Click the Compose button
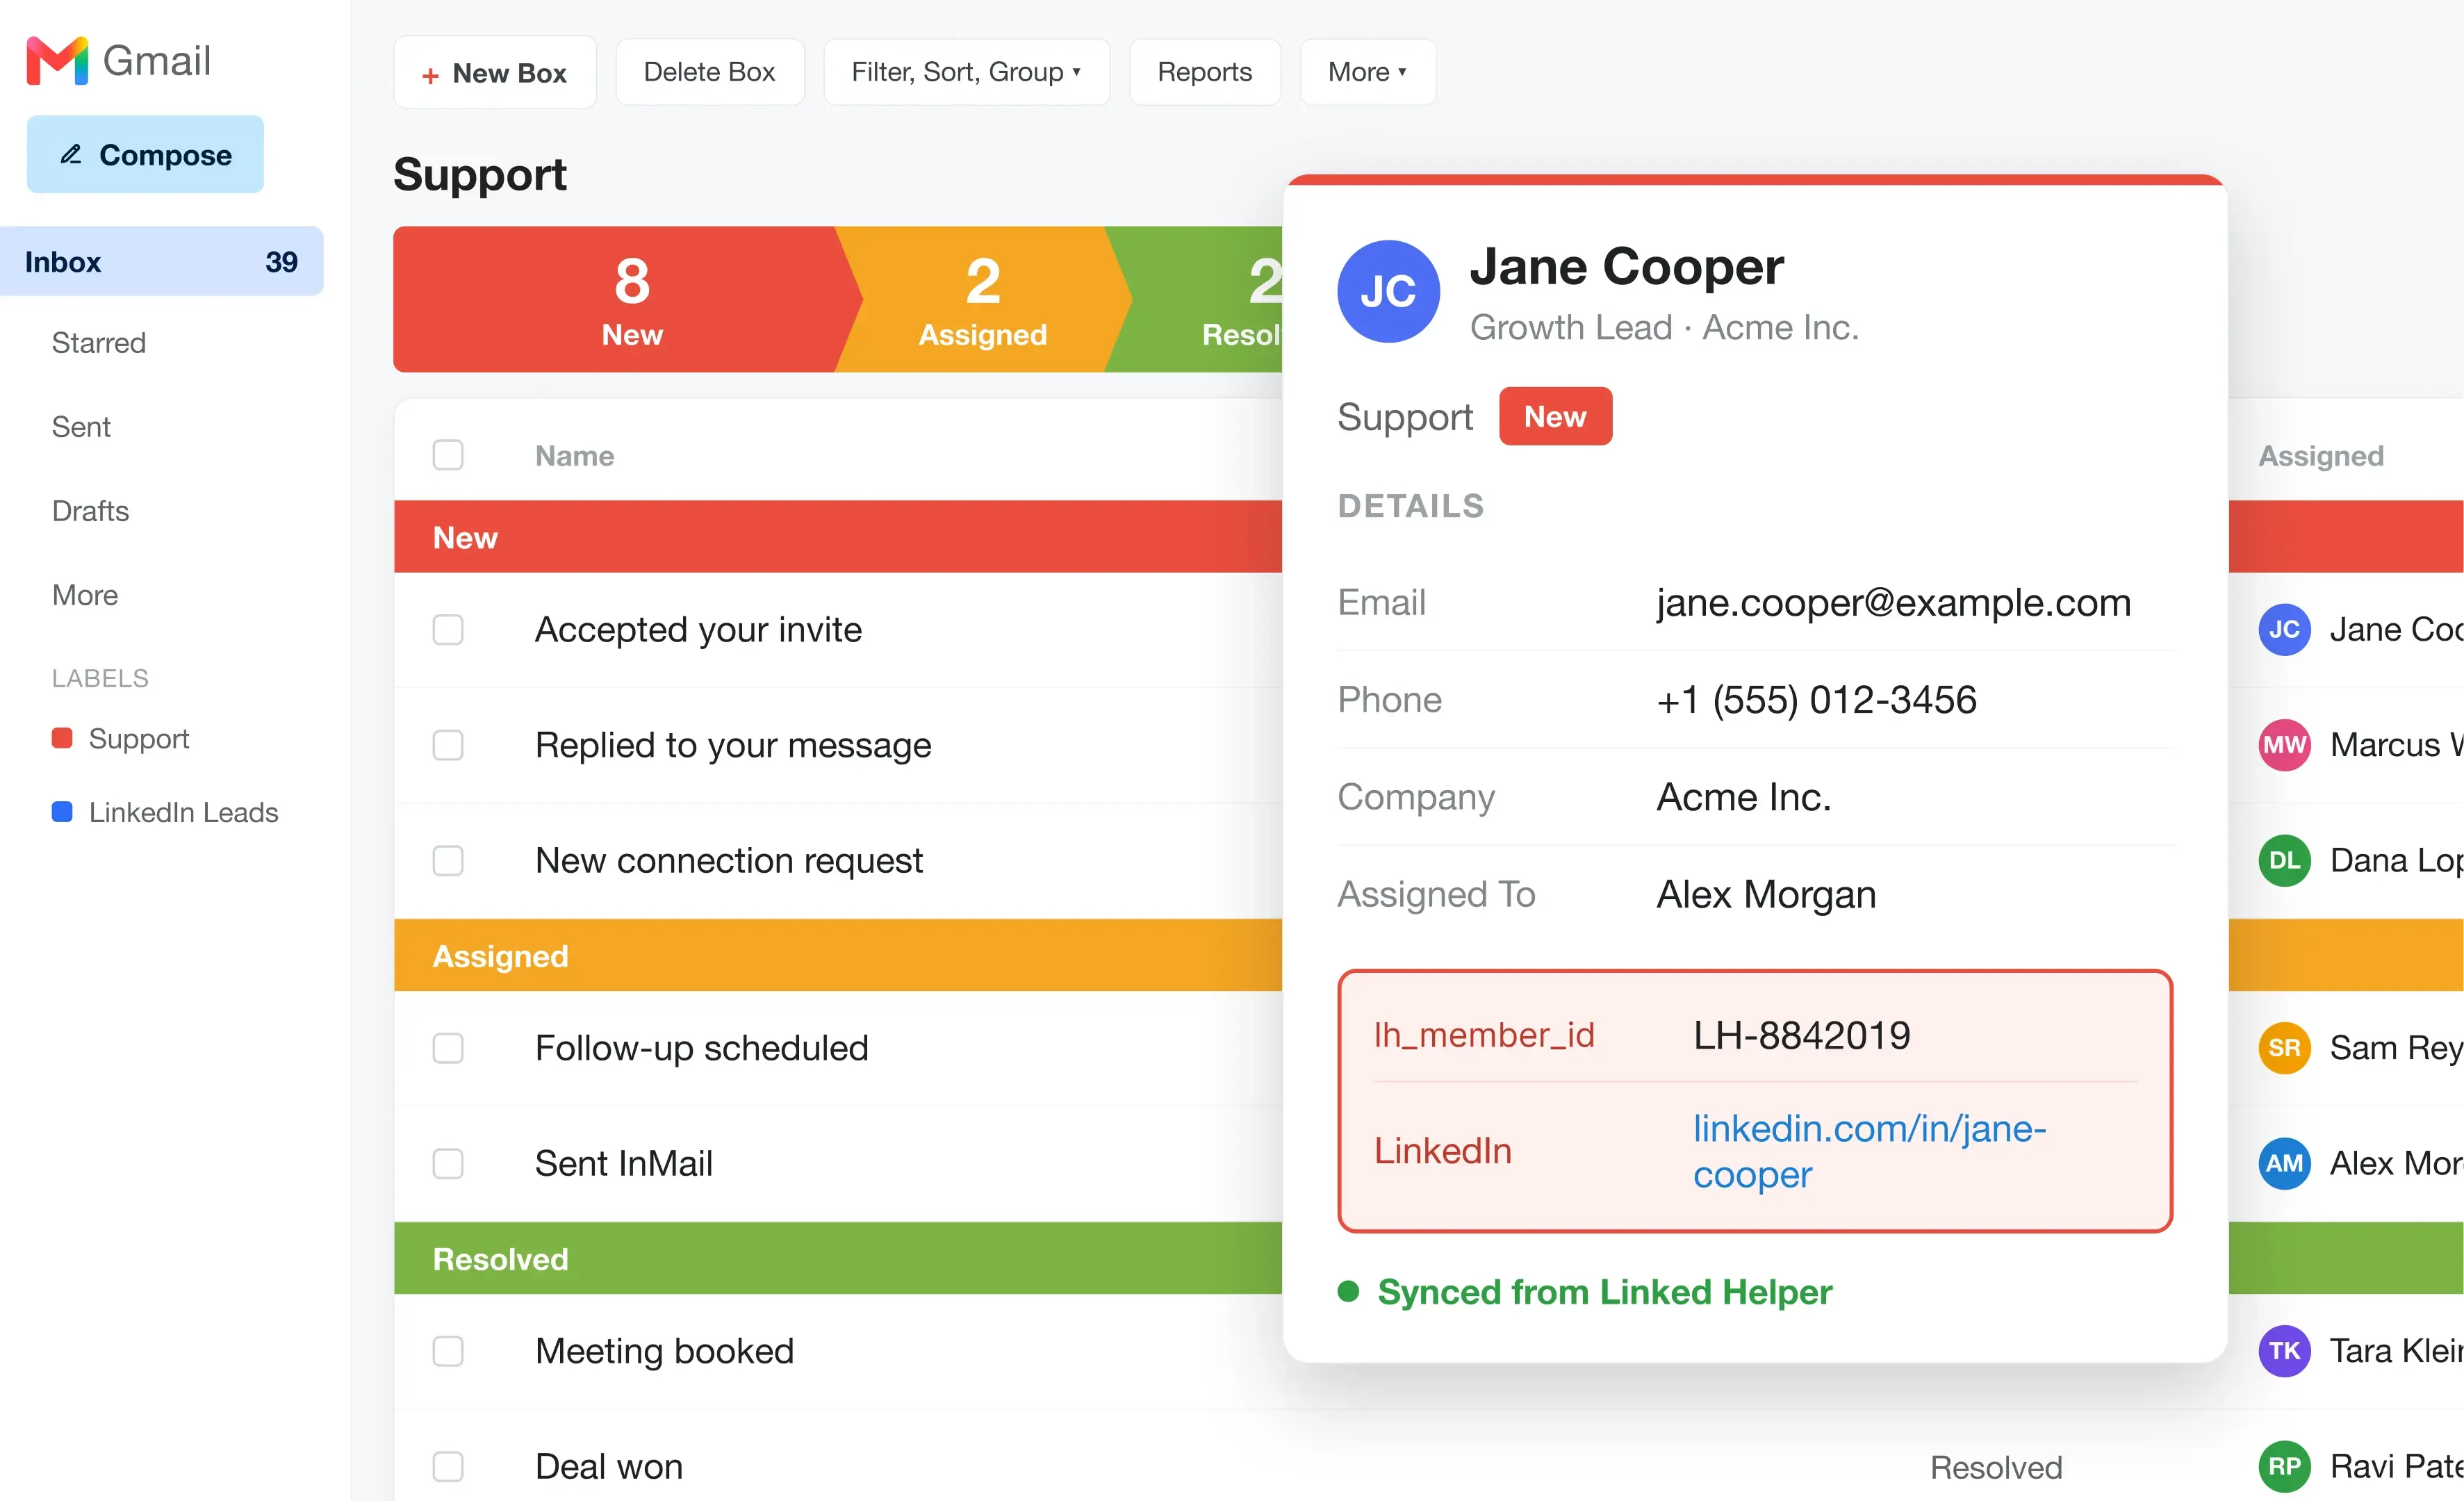This screenshot has height=1501, width=2464. pyautogui.click(x=145, y=155)
